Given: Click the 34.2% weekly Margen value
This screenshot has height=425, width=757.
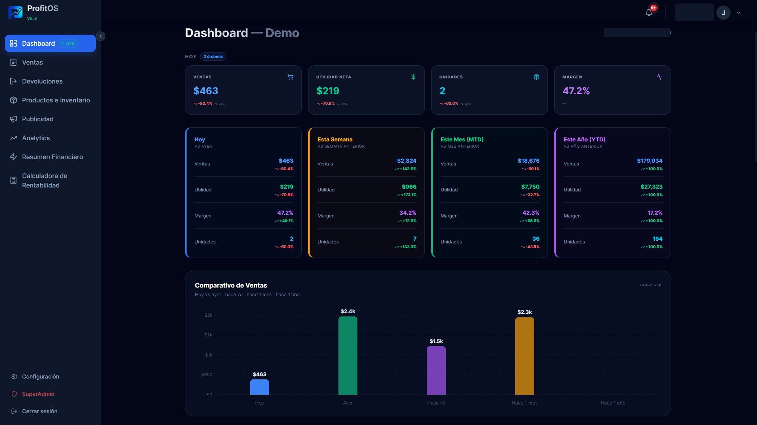Looking at the screenshot, I should click(x=408, y=213).
